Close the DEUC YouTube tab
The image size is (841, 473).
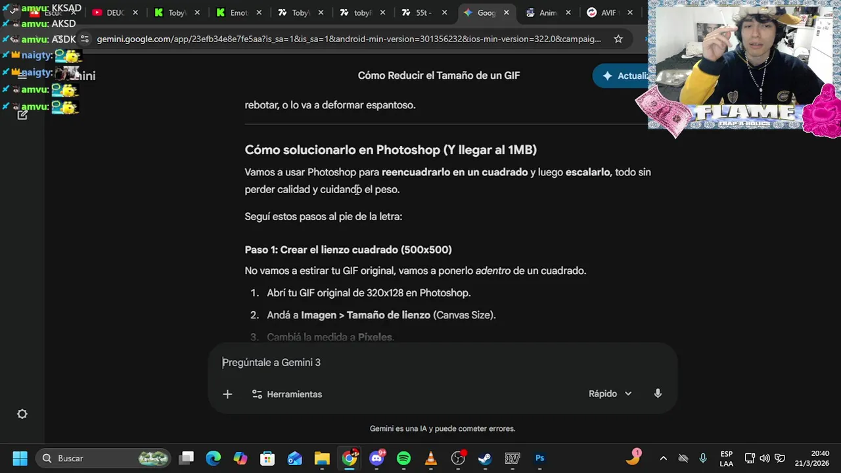(135, 12)
